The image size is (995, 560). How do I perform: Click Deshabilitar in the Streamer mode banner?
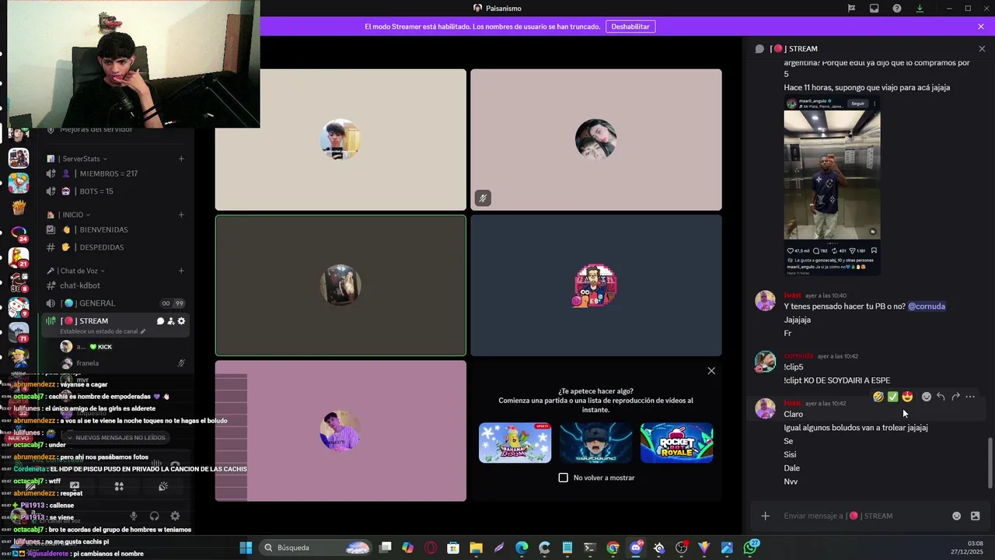[630, 26]
